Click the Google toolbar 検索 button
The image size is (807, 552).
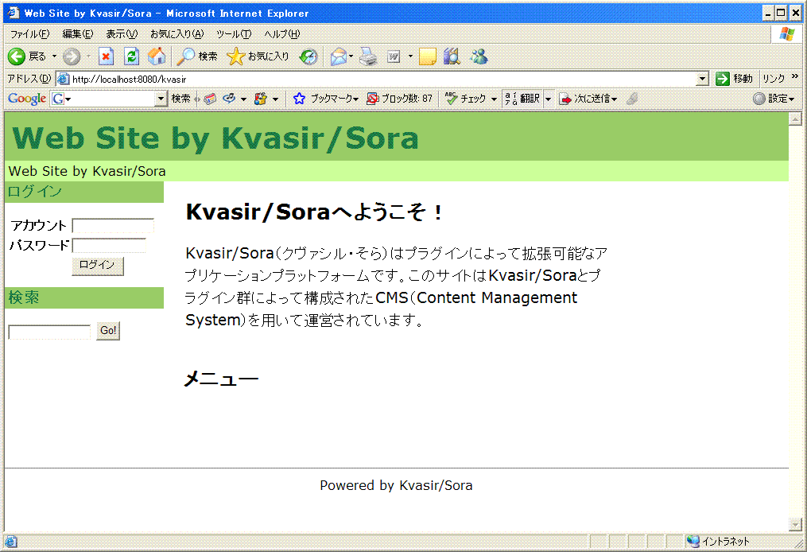181,99
